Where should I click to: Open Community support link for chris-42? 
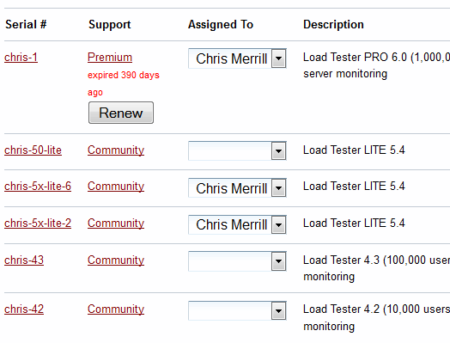(x=116, y=309)
